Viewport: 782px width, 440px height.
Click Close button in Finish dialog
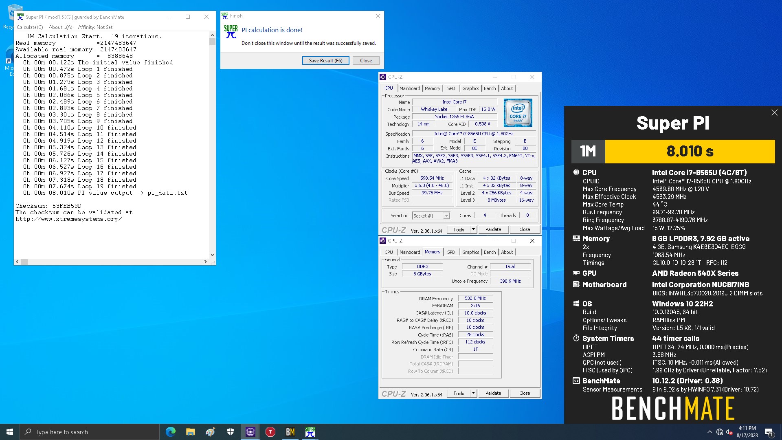(x=366, y=61)
